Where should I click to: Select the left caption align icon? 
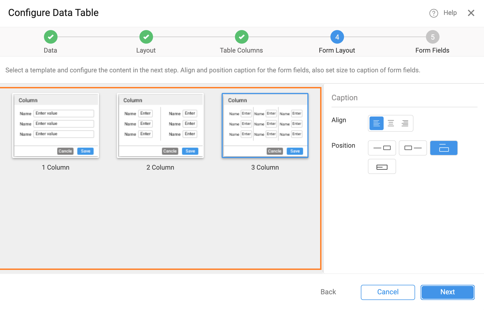[x=376, y=123]
